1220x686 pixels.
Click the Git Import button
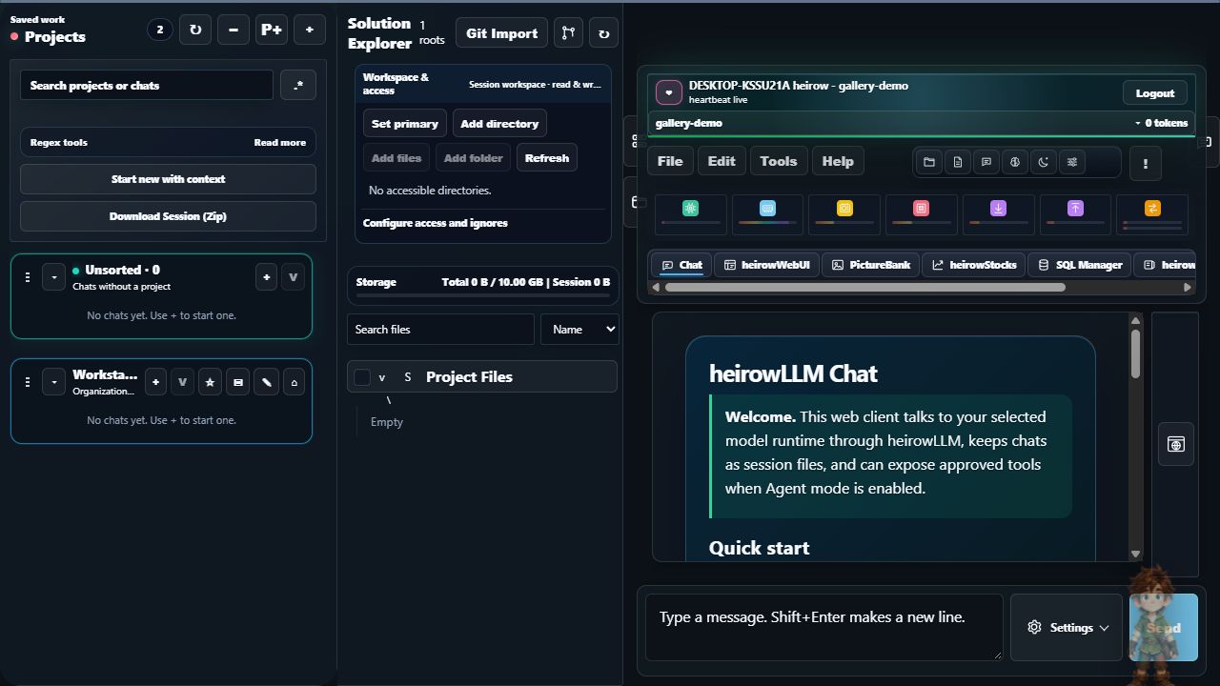click(x=501, y=32)
